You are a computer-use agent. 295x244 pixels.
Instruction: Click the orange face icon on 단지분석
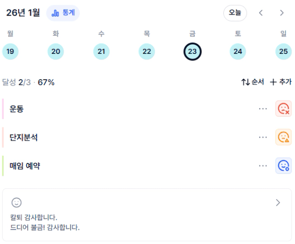tap(284, 137)
